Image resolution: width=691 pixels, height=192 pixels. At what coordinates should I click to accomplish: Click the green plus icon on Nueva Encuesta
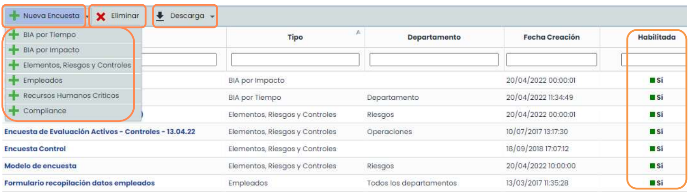tap(15, 16)
